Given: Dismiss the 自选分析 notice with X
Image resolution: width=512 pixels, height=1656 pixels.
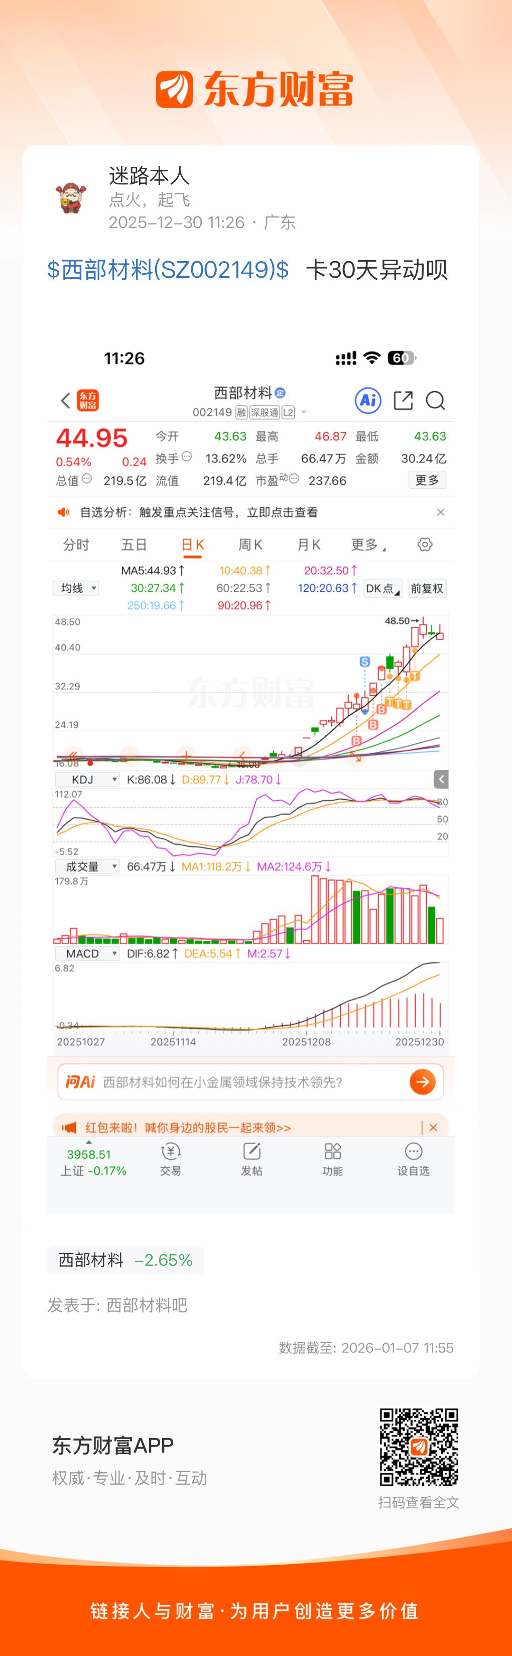Looking at the screenshot, I should click(441, 512).
